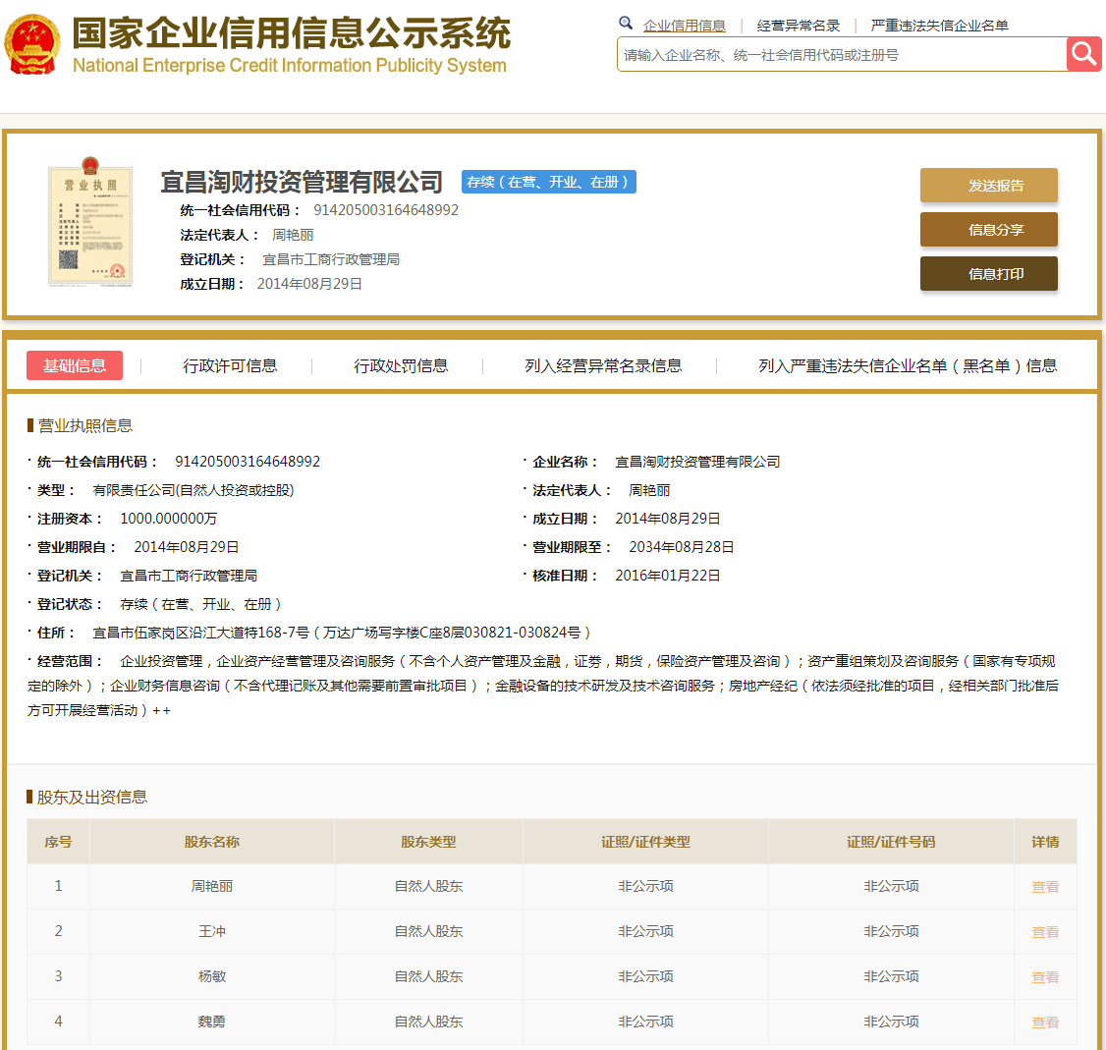Open the 列入严重违法失信企业名单(黑名单)信息 tab
1106x1050 pixels.
908,365
